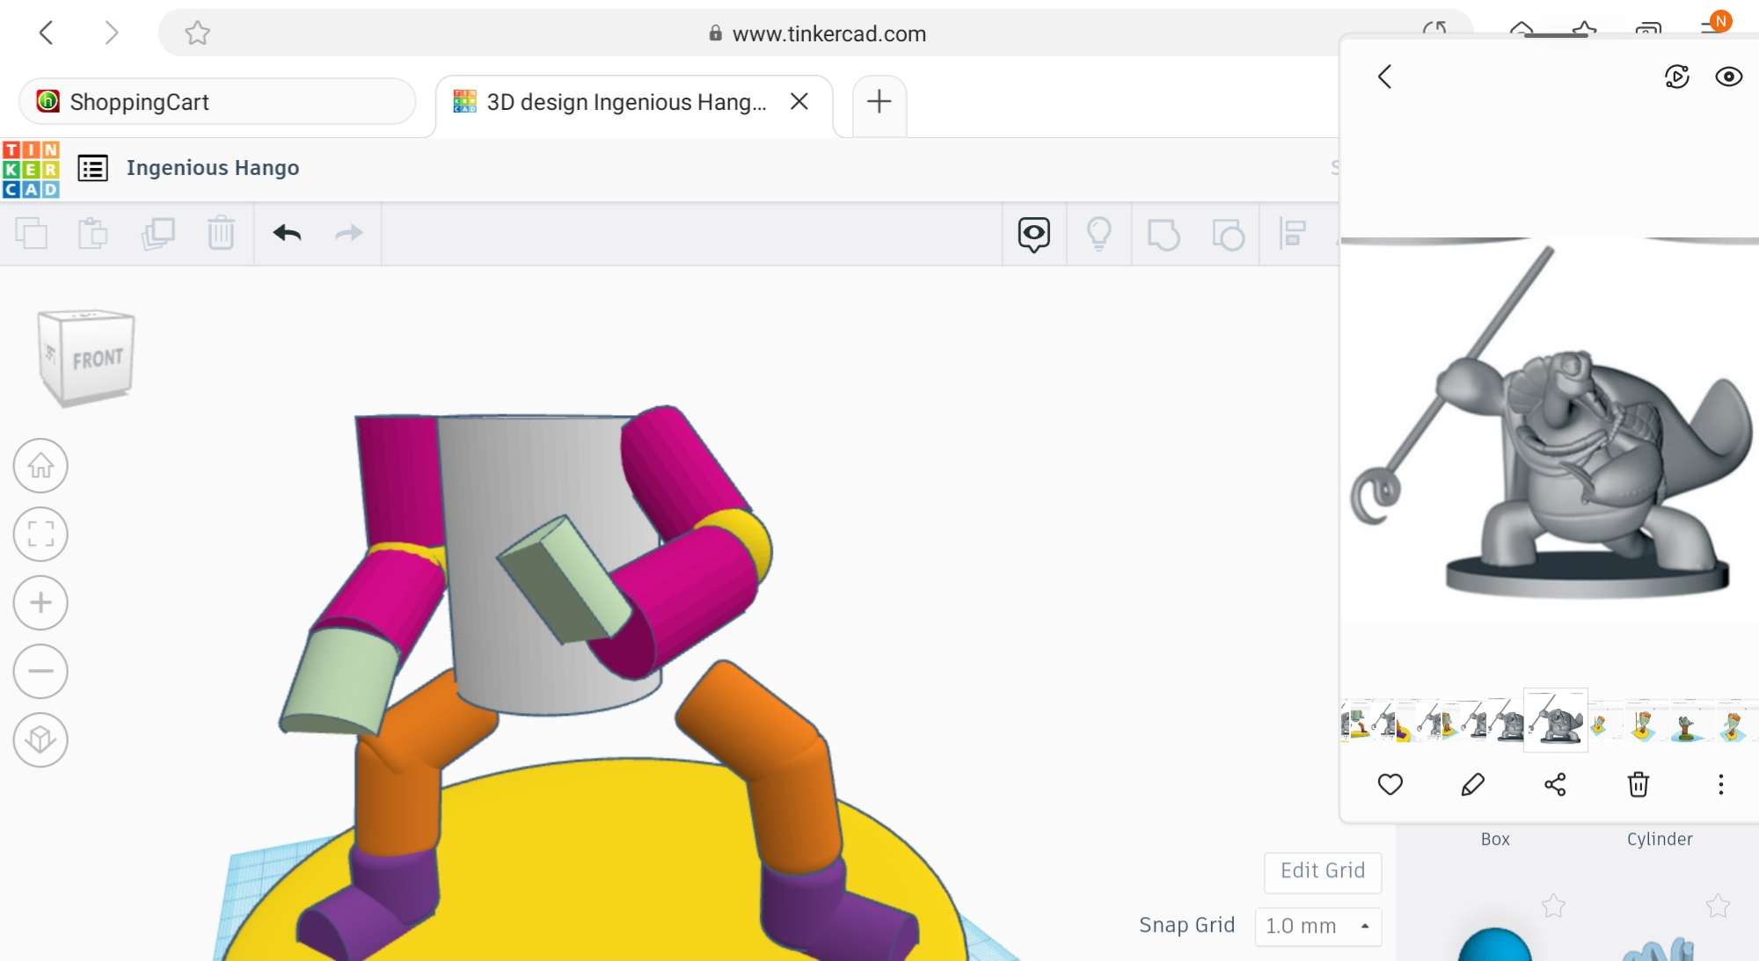The height and width of the screenshot is (961, 1759).
Task: Select the selected turtle figure thumbnail
Action: click(x=1555, y=722)
